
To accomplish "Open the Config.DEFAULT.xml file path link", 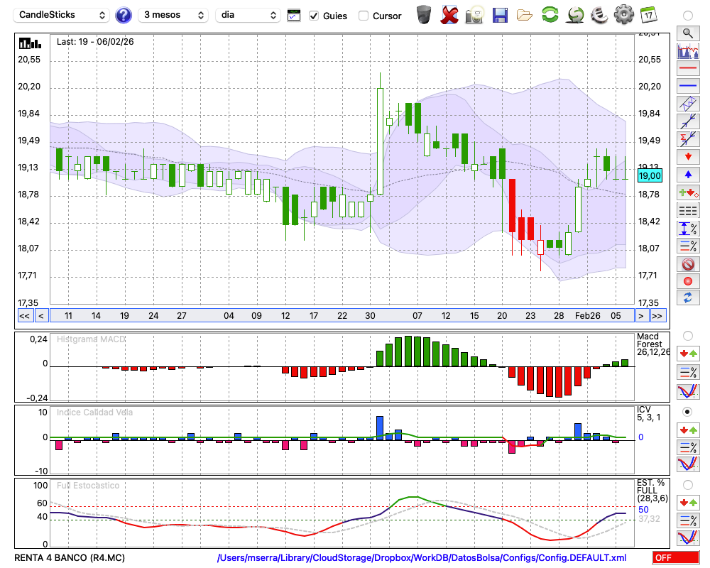I will coord(422,558).
